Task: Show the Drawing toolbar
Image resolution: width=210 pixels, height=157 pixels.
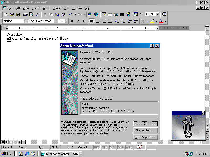Action: coord(128,14)
